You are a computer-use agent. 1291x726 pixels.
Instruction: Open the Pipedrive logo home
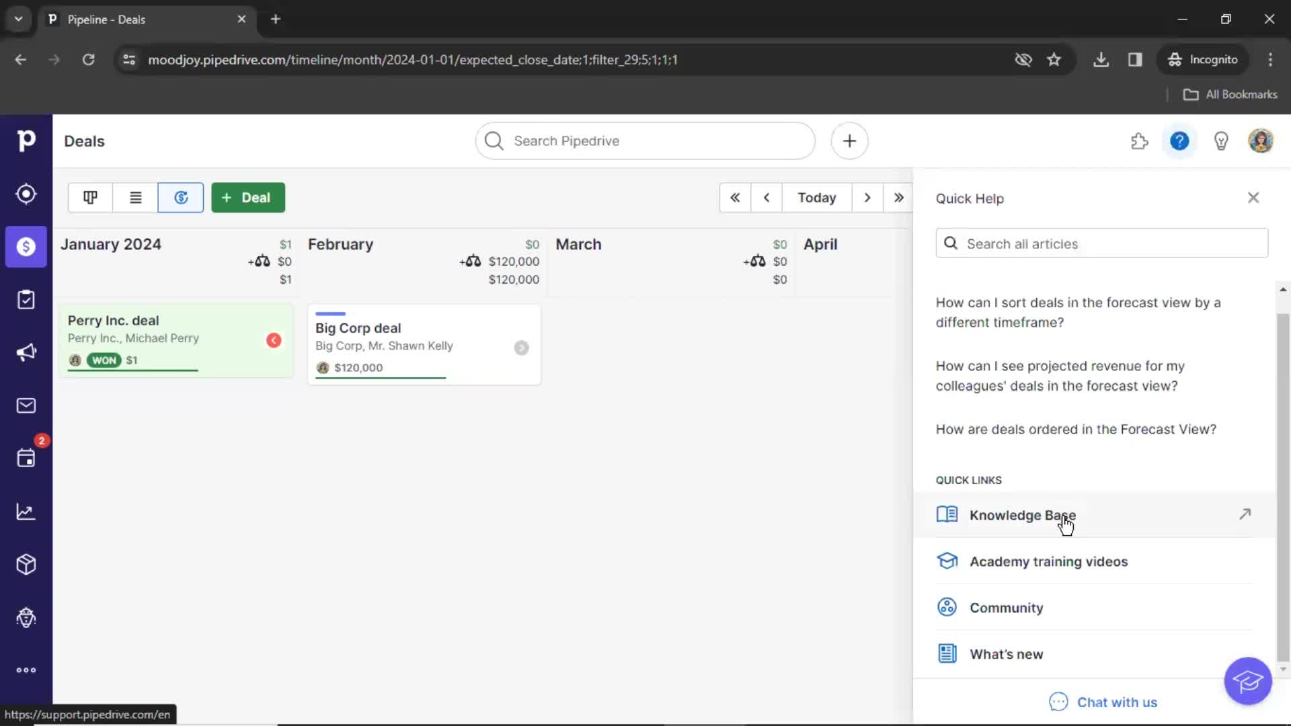point(26,140)
